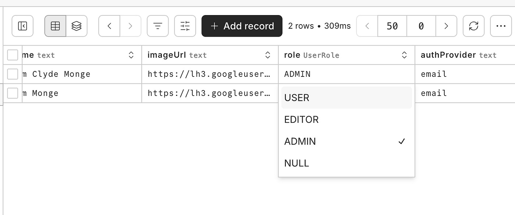Refresh the table data
The width and height of the screenshot is (515, 215).
coord(473,26)
